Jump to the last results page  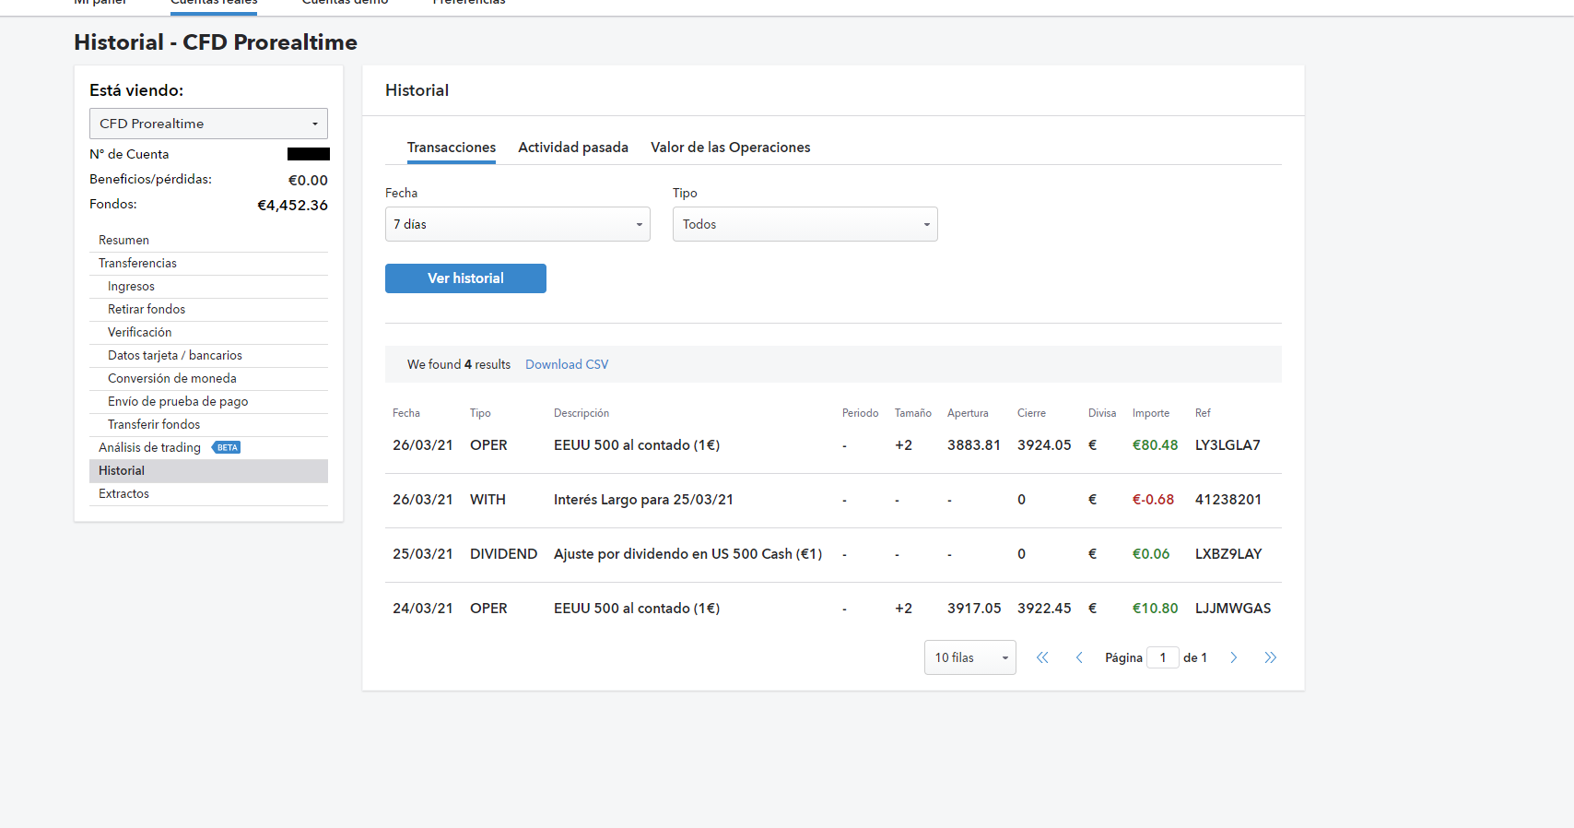click(x=1270, y=657)
